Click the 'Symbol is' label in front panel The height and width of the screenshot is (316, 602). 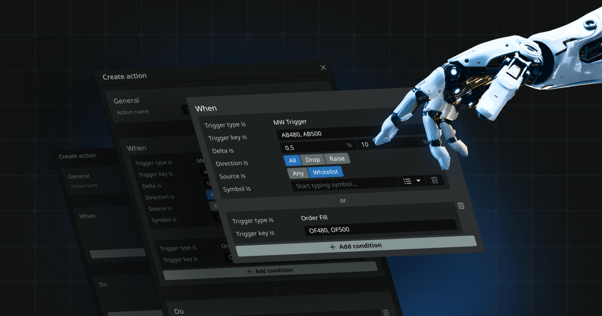(237, 189)
